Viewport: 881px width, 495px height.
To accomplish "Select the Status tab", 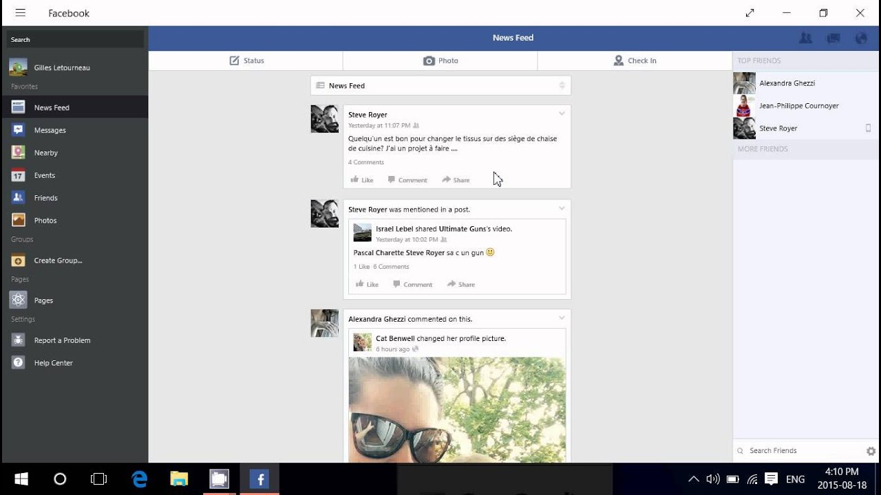I will tap(246, 60).
